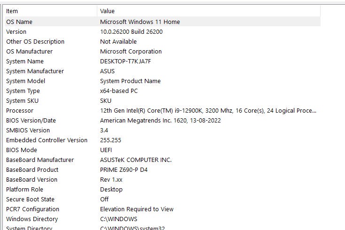The image size is (345, 230).
Task: Select value System Product Name
Action: [130, 81]
